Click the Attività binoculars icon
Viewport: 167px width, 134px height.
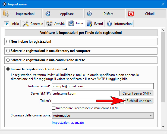[x=49, y=24]
